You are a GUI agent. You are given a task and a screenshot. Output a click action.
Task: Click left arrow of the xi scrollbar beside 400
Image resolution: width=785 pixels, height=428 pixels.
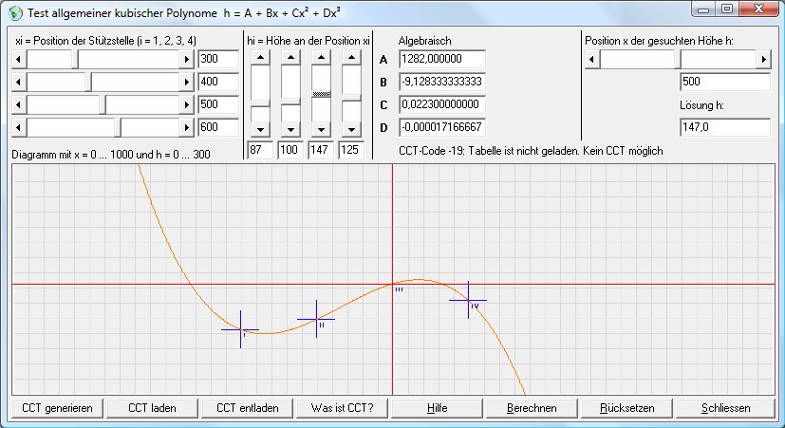click(17, 82)
